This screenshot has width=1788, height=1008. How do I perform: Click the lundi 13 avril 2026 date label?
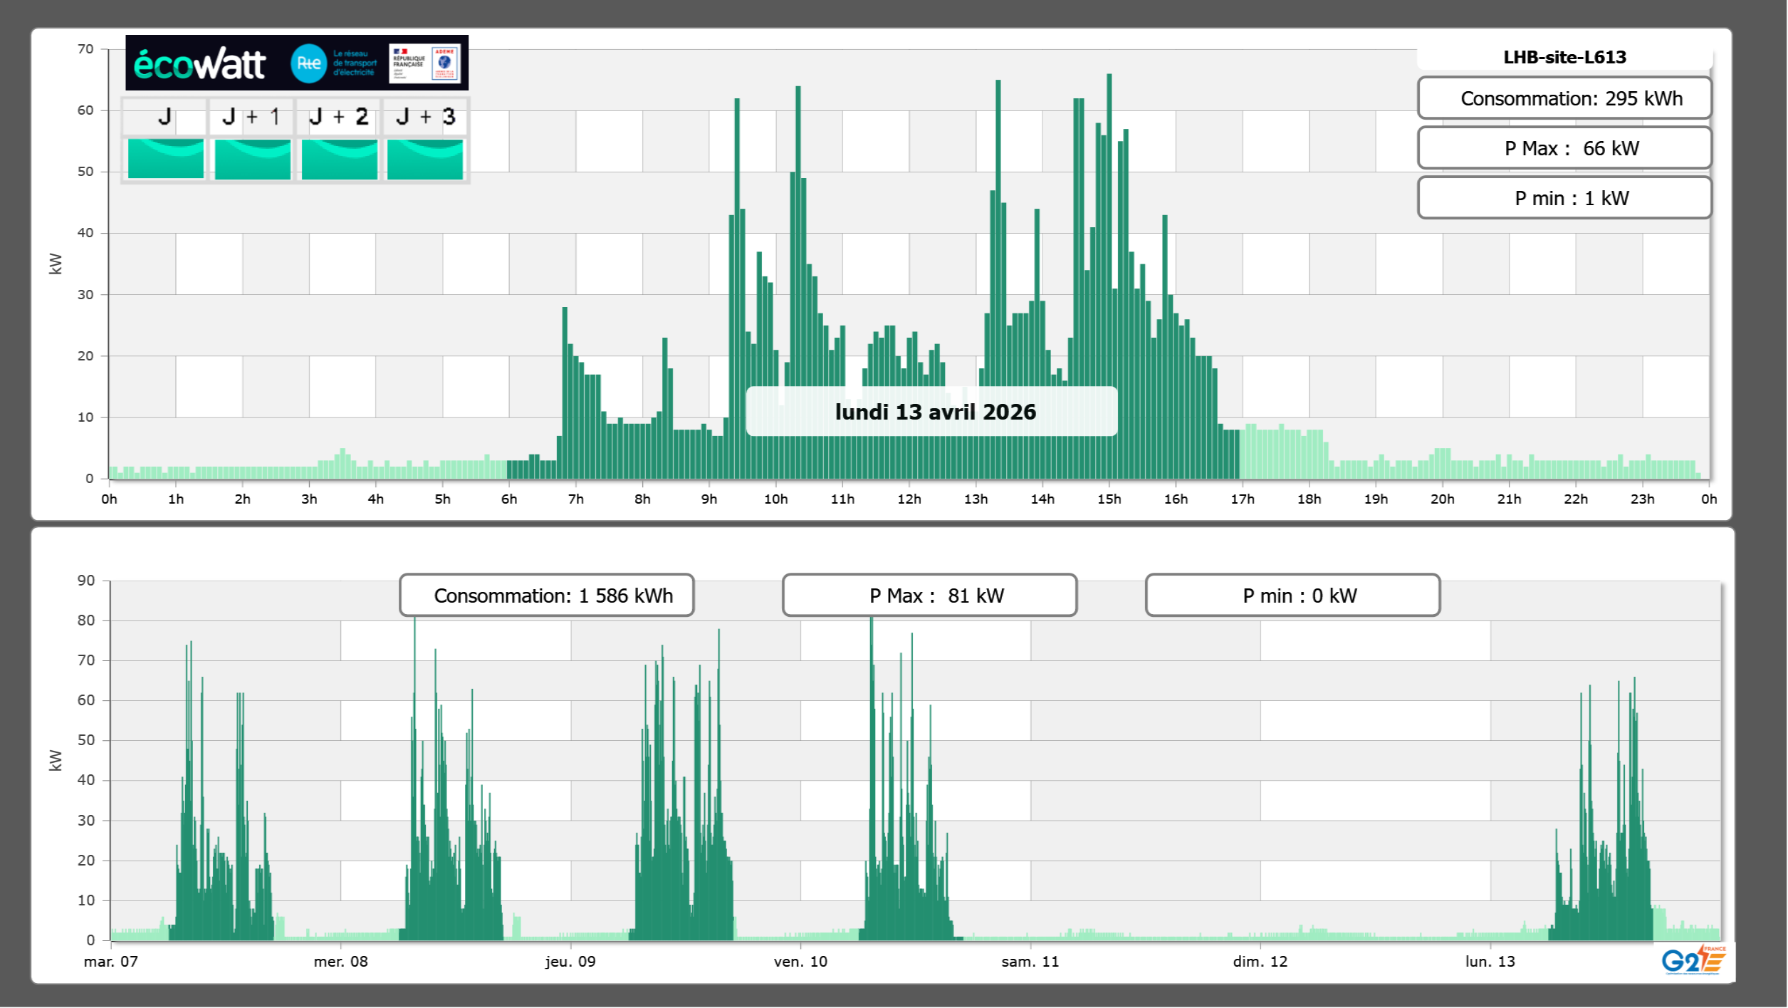tap(934, 412)
